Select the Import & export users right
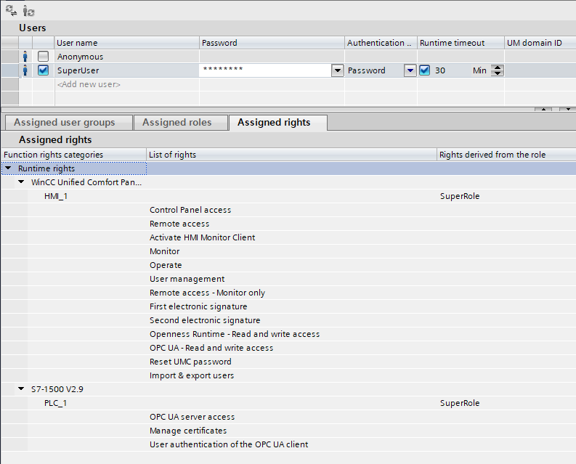This screenshot has height=464, width=576. (192, 375)
